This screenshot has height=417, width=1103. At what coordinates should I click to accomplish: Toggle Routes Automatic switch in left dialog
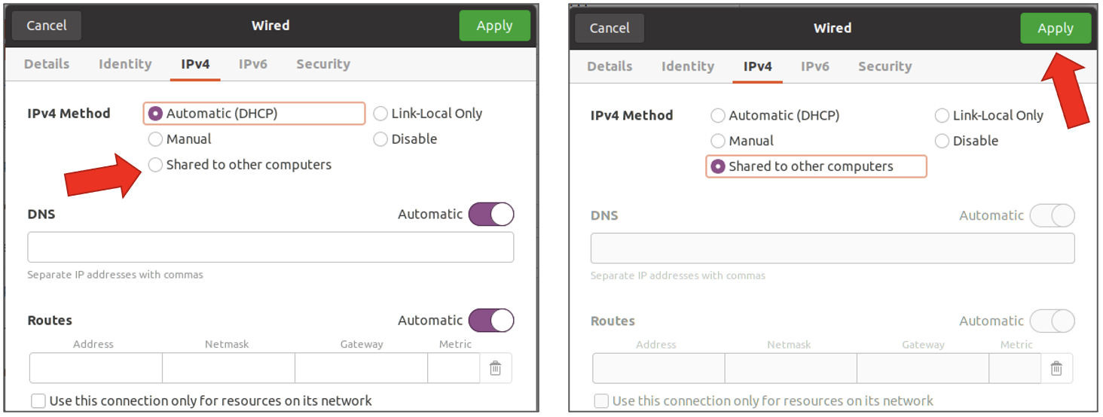[491, 321]
